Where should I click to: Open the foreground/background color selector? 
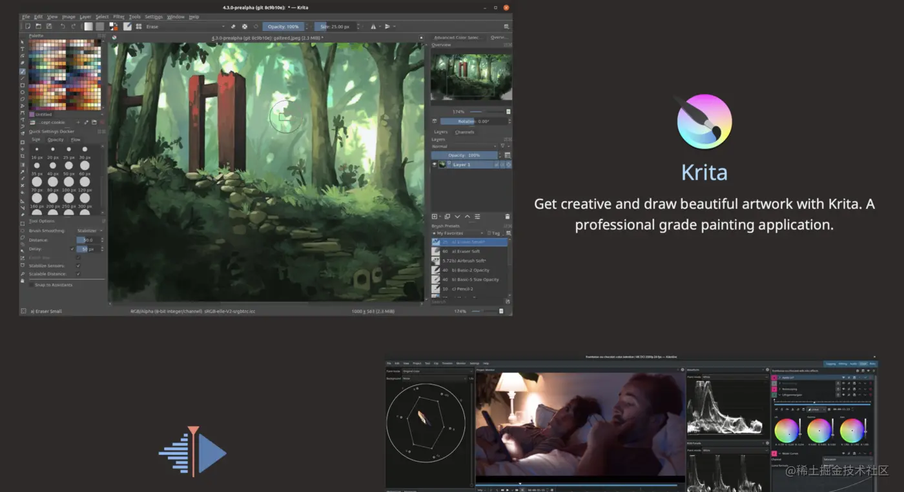coord(114,26)
